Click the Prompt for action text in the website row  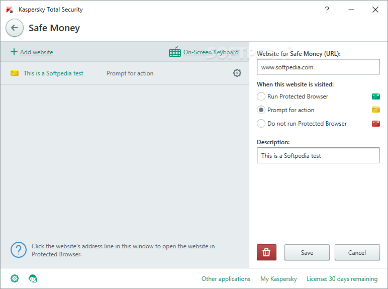tap(130, 73)
